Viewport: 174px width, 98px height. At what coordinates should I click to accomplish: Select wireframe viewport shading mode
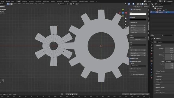[x=140, y=4]
